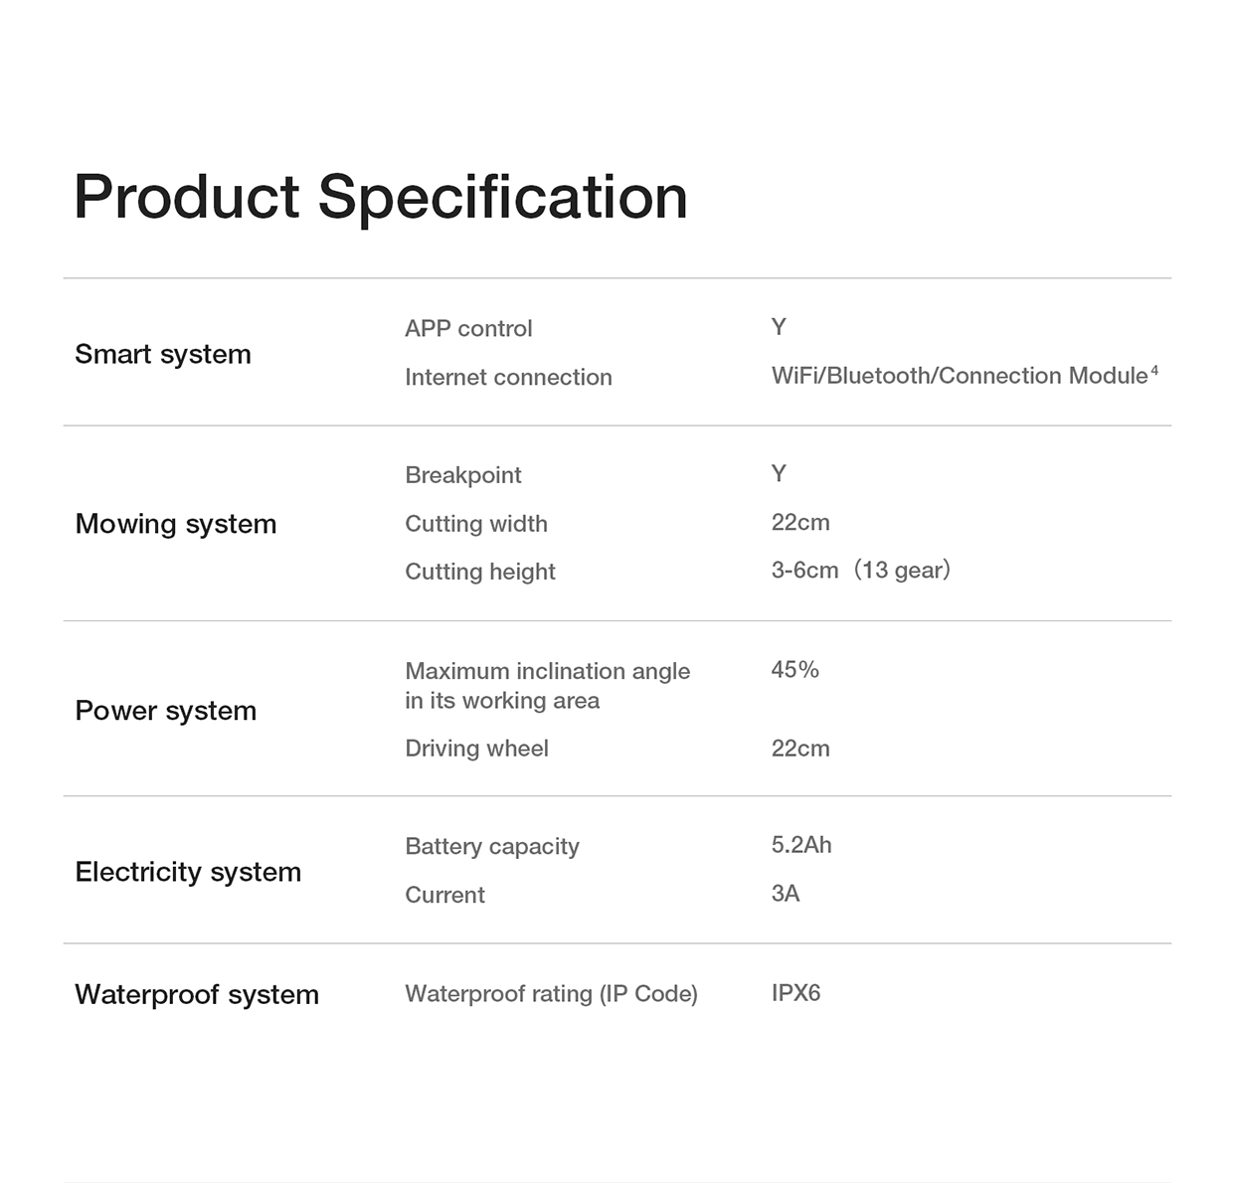
Task: Select the Electricity system row label
Action: (188, 872)
